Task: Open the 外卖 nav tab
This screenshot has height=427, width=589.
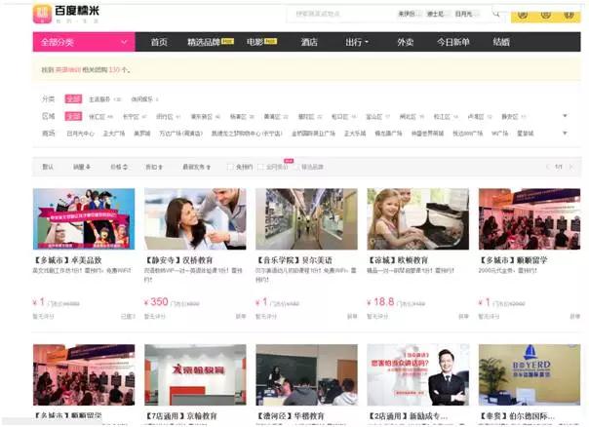Action: pos(406,42)
